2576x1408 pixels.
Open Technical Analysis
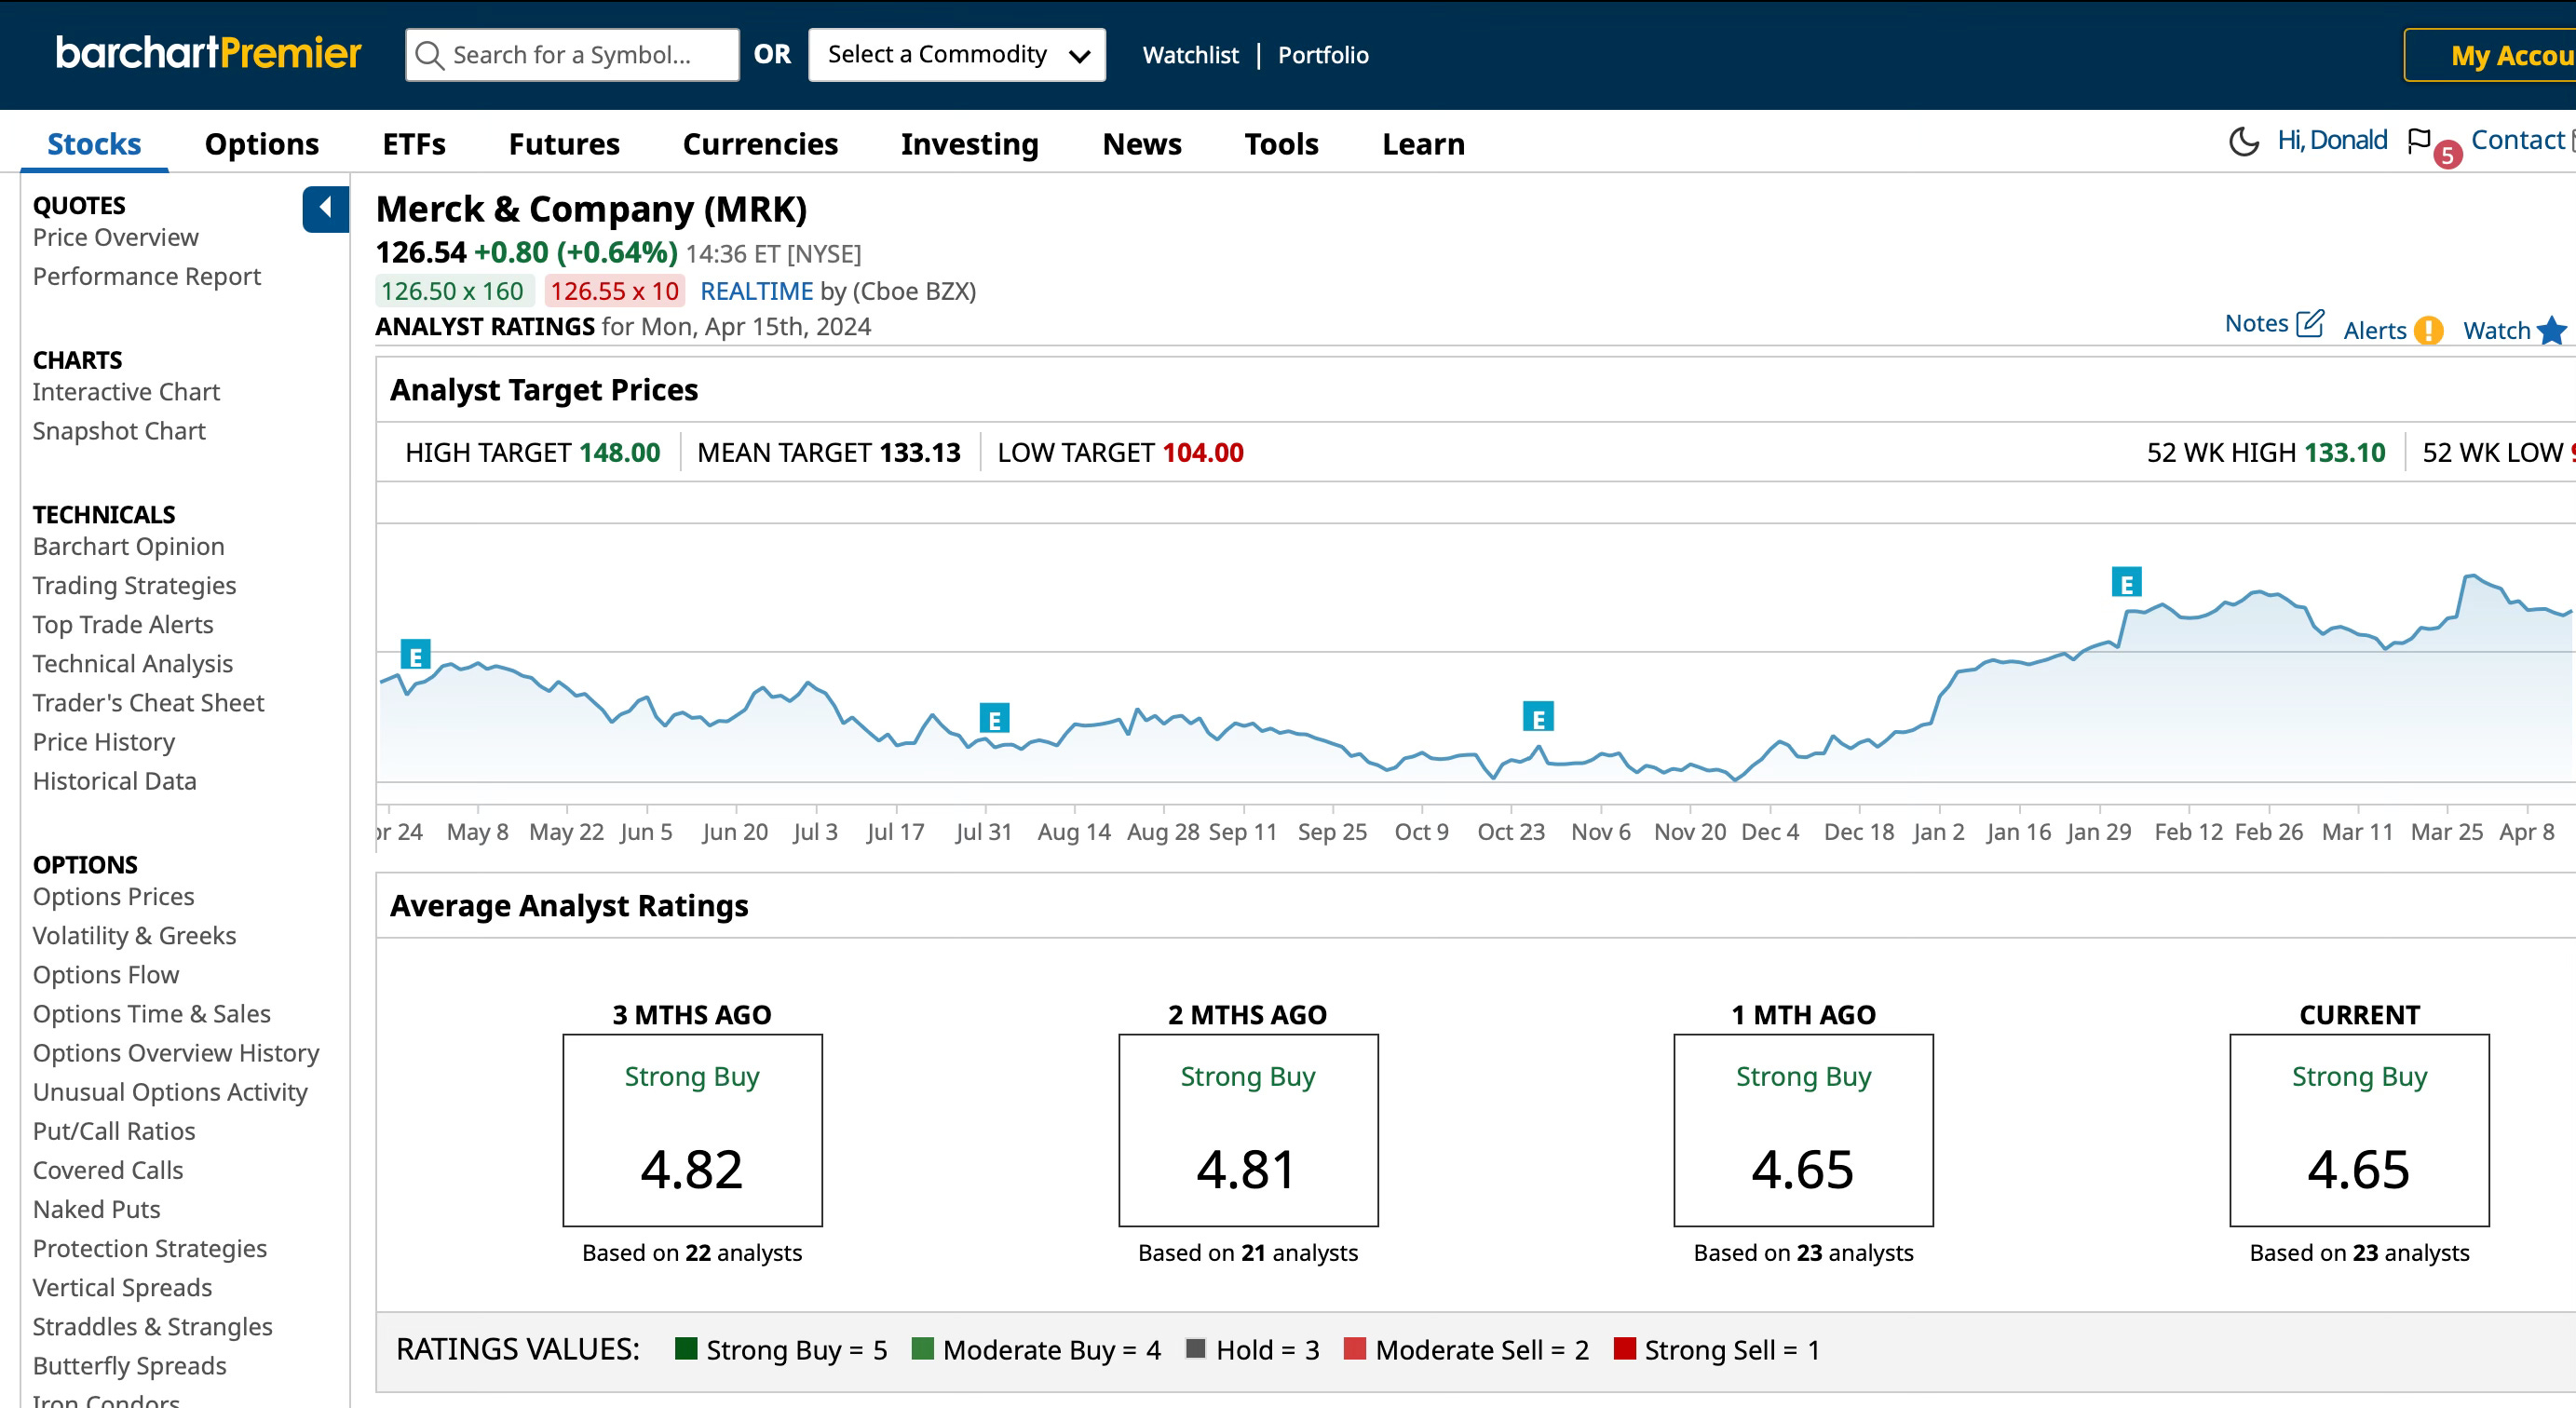[133, 663]
